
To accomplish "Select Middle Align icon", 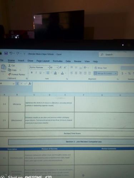I will (x=76, y=68).
